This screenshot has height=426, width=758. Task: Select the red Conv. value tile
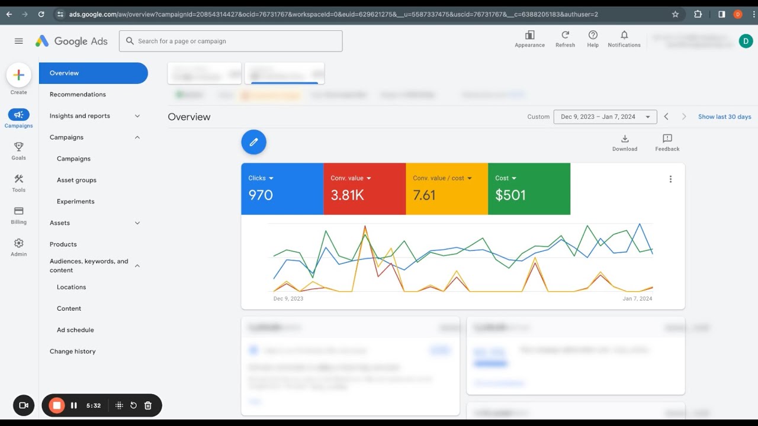point(364,189)
